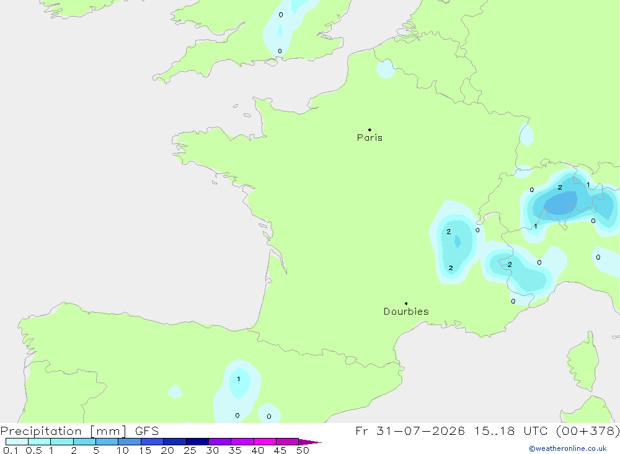This screenshot has height=454, width=620.
Task: Click the legend value label '0.1'
Action: pyautogui.click(x=11, y=450)
